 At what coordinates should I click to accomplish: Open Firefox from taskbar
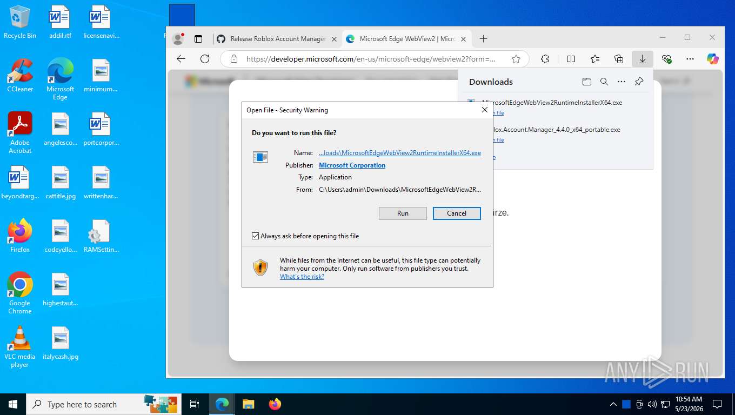pyautogui.click(x=275, y=404)
